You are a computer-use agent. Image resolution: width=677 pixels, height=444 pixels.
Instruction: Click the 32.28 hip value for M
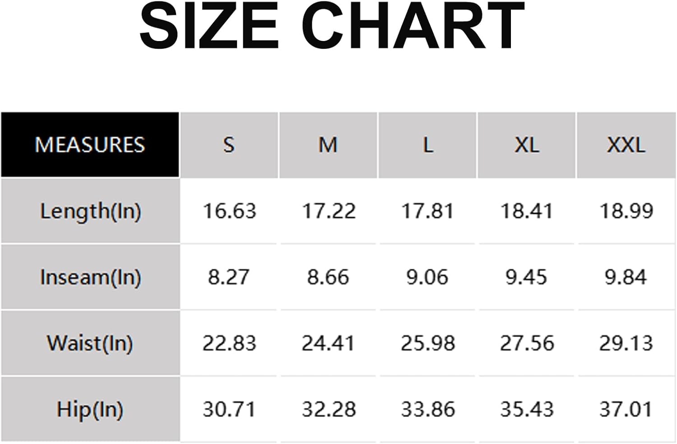point(329,410)
